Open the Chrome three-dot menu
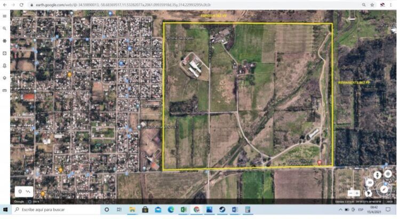The height and width of the screenshot is (219, 400). tap(395, 5)
